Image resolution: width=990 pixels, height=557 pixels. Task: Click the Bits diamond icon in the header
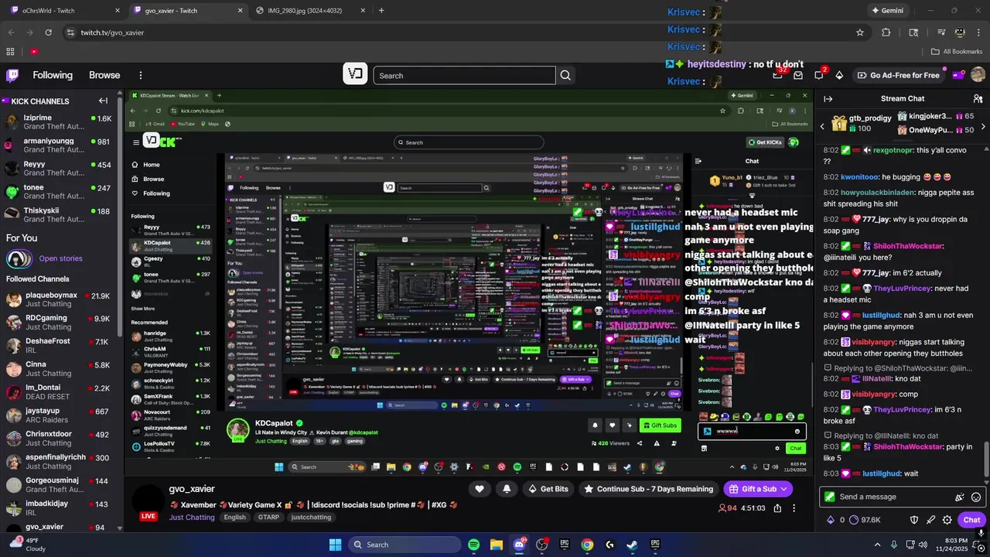[x=839, y=75]
